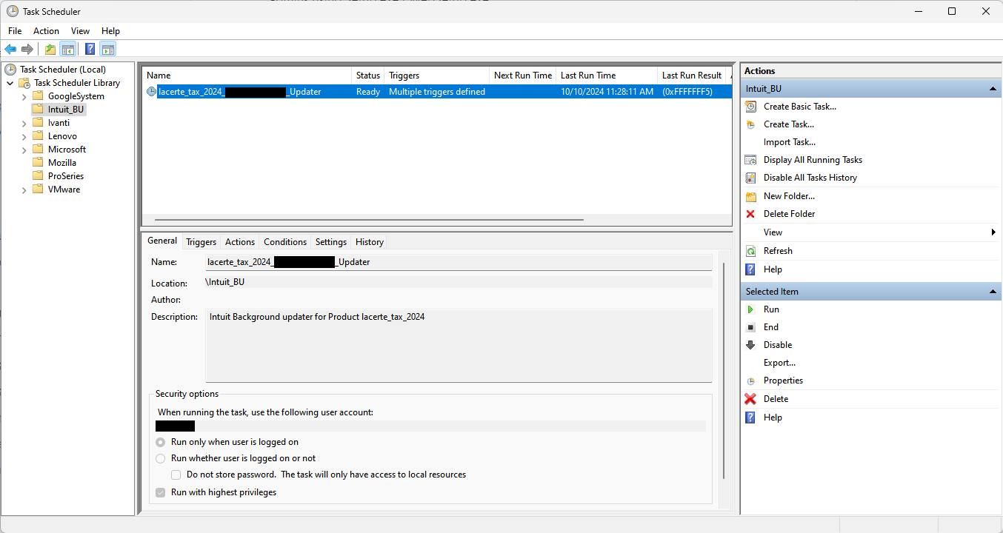The width and height of the screenshot is (1003, 533).
Task: Open the View menu in menu bar
Action: [x=80, y=31]
